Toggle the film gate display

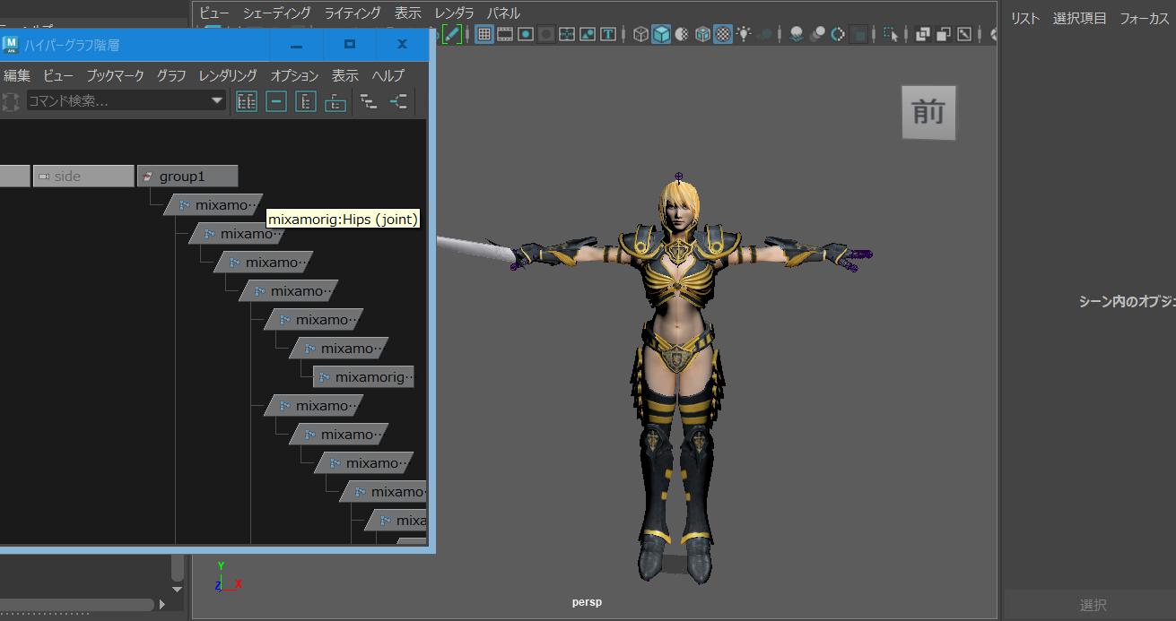click(505, 34)
